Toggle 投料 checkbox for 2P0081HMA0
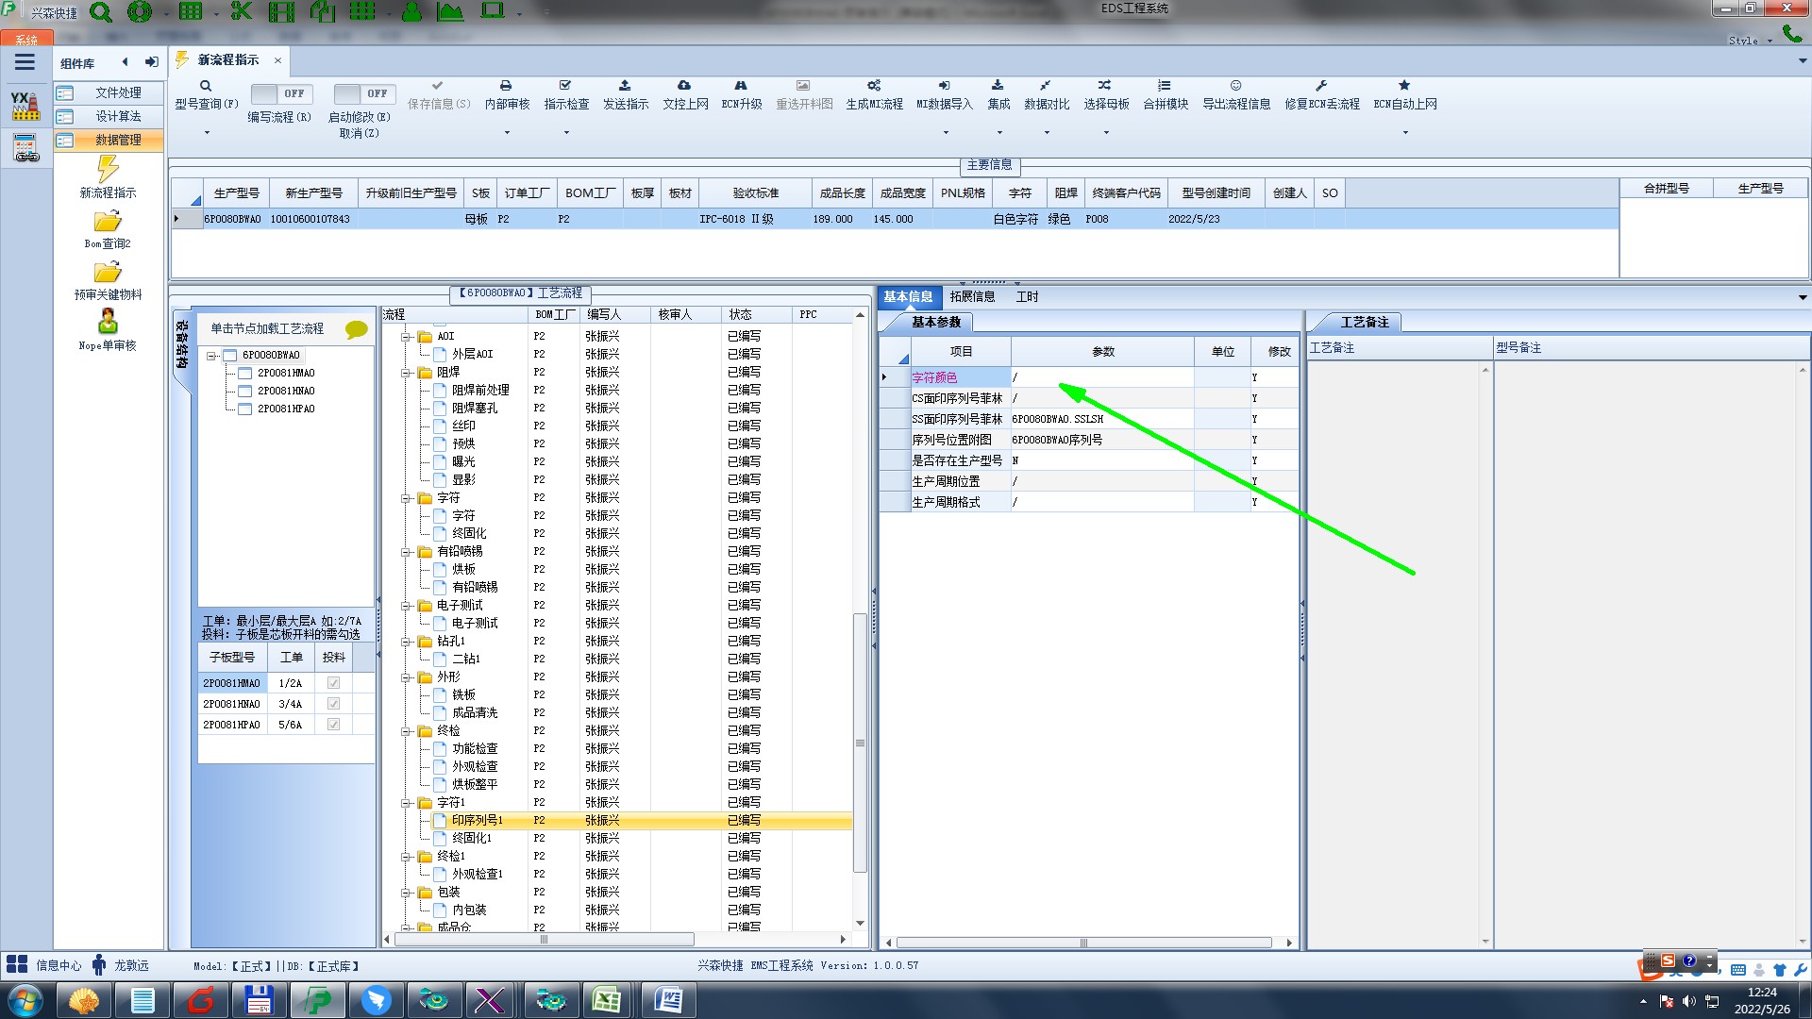Screen dimensions: 1812x1019 pyautogui.click(x=333, y=683)
